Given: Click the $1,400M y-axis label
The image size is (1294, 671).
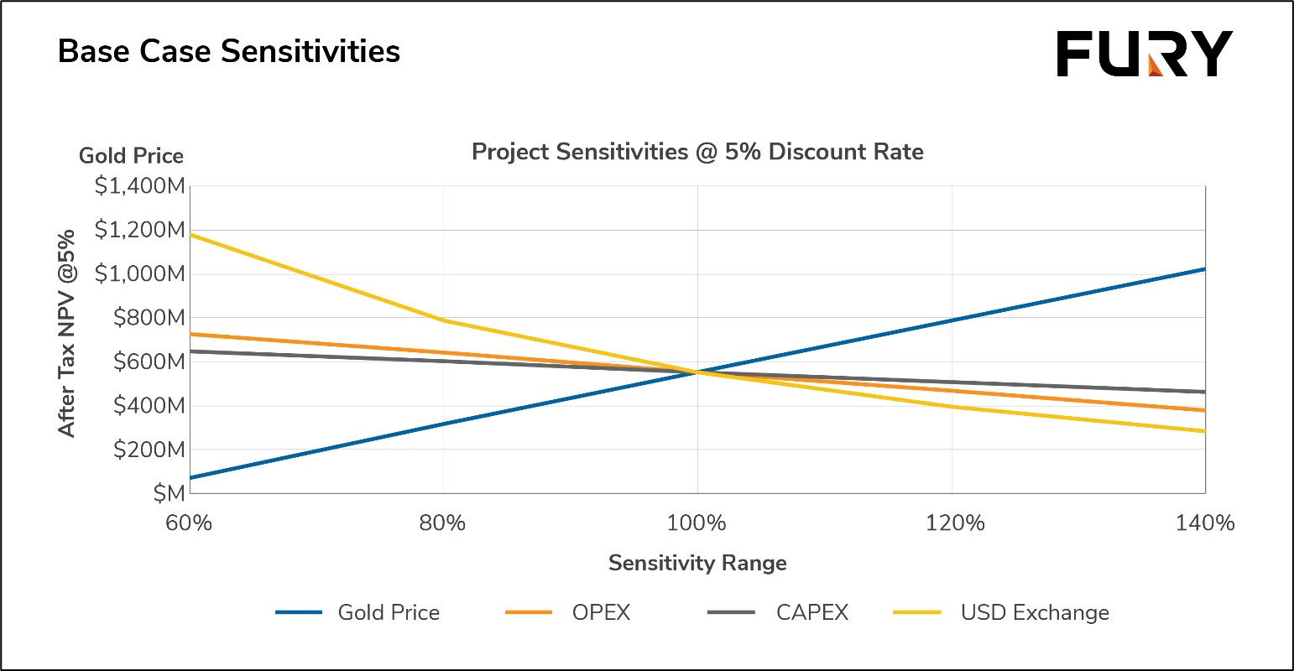Looking at the screenshot, I should (x=139, y=186).
